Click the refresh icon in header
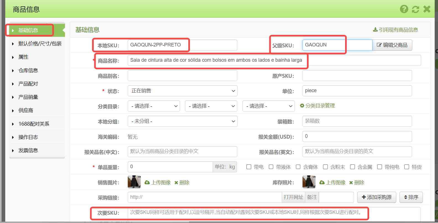Screen dimensions: 438x223 tap(415, 9)
